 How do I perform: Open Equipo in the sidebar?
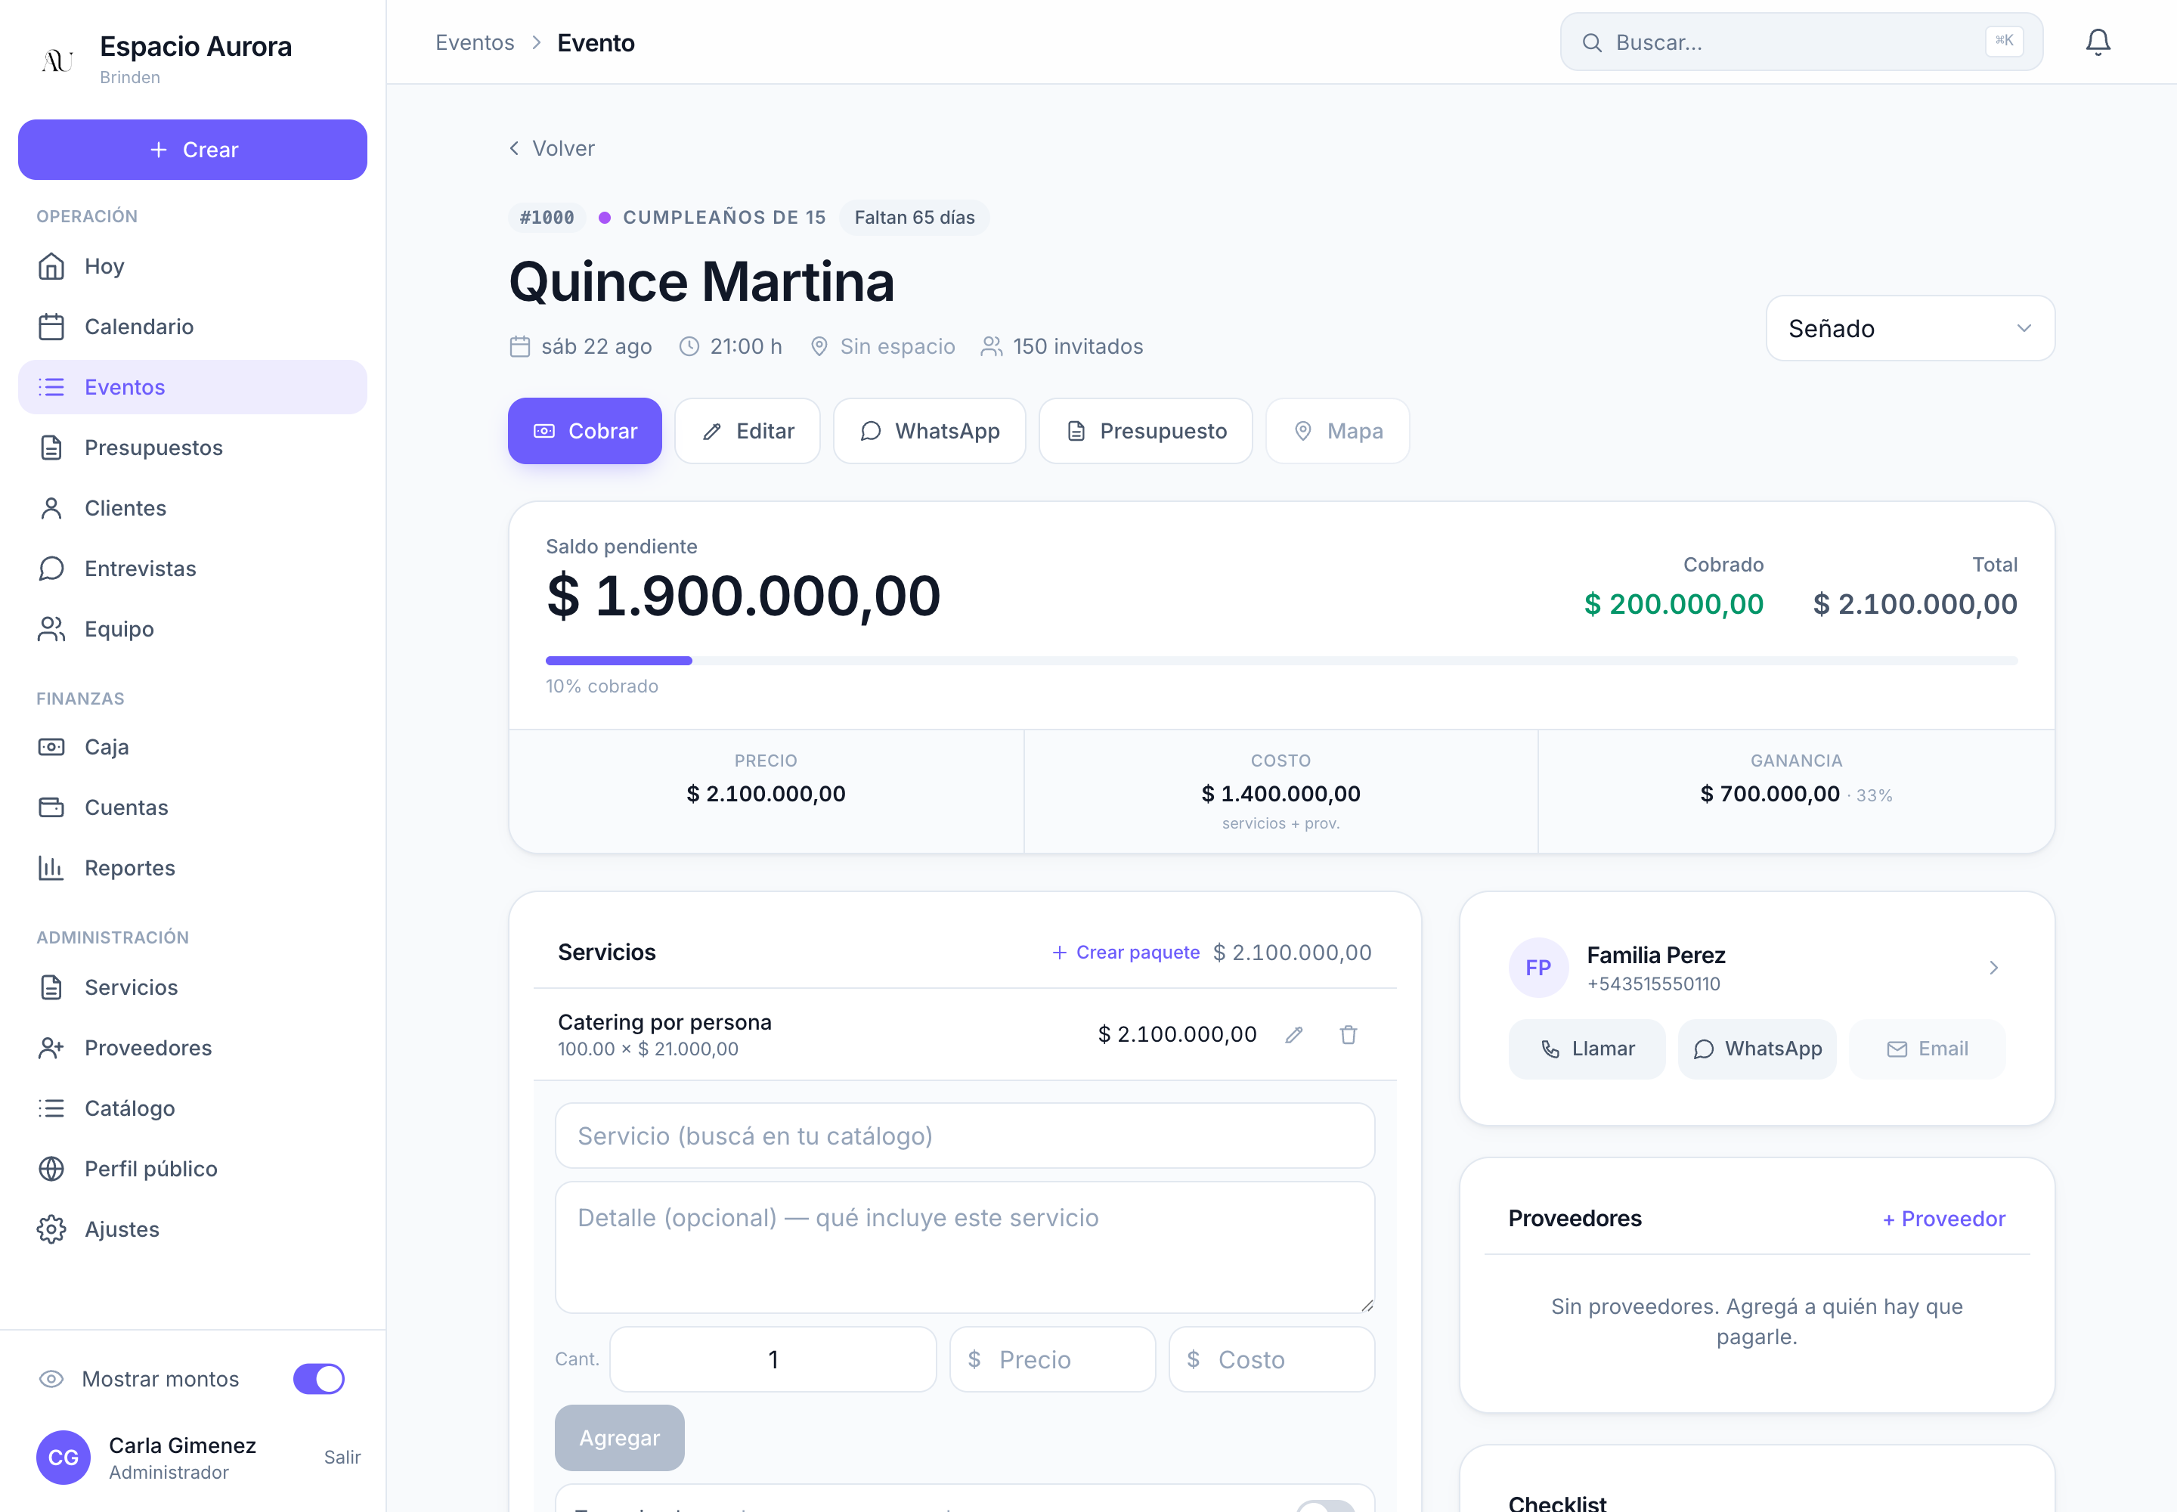[x=192, y=629]
